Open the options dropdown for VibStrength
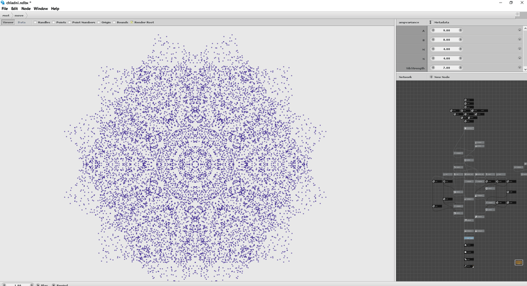The width and height of the screenshot is (527, 286). point(520,68)
